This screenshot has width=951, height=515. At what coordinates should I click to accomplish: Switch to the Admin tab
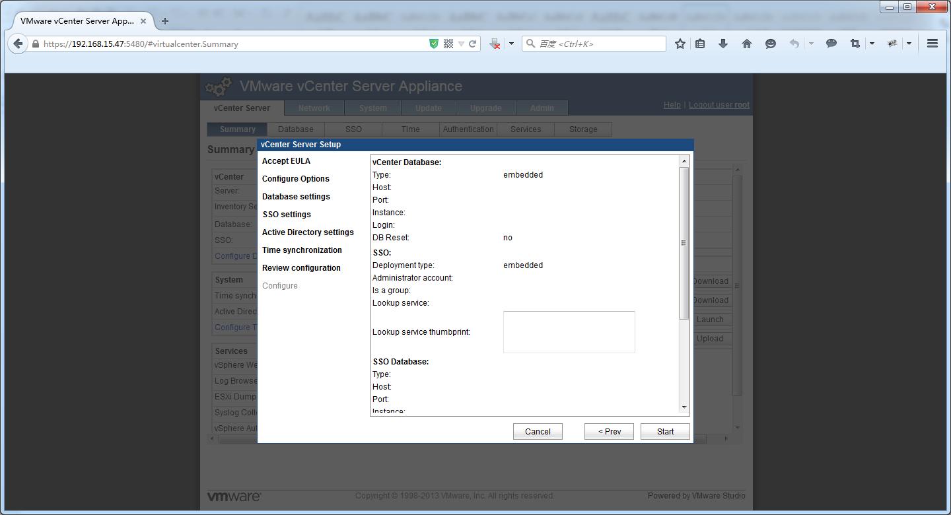tap(542, 108)
